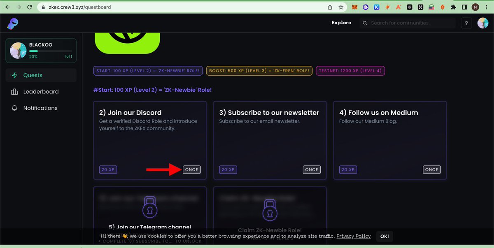Image resolution: width=494 pixels, height=248 pixels.
Task: Reload the page
Action: coord(29,7)
